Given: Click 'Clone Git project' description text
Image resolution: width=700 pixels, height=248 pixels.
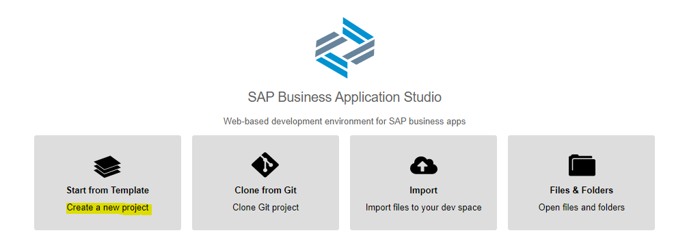Looking at the screenshot, I should pos(266,208).
